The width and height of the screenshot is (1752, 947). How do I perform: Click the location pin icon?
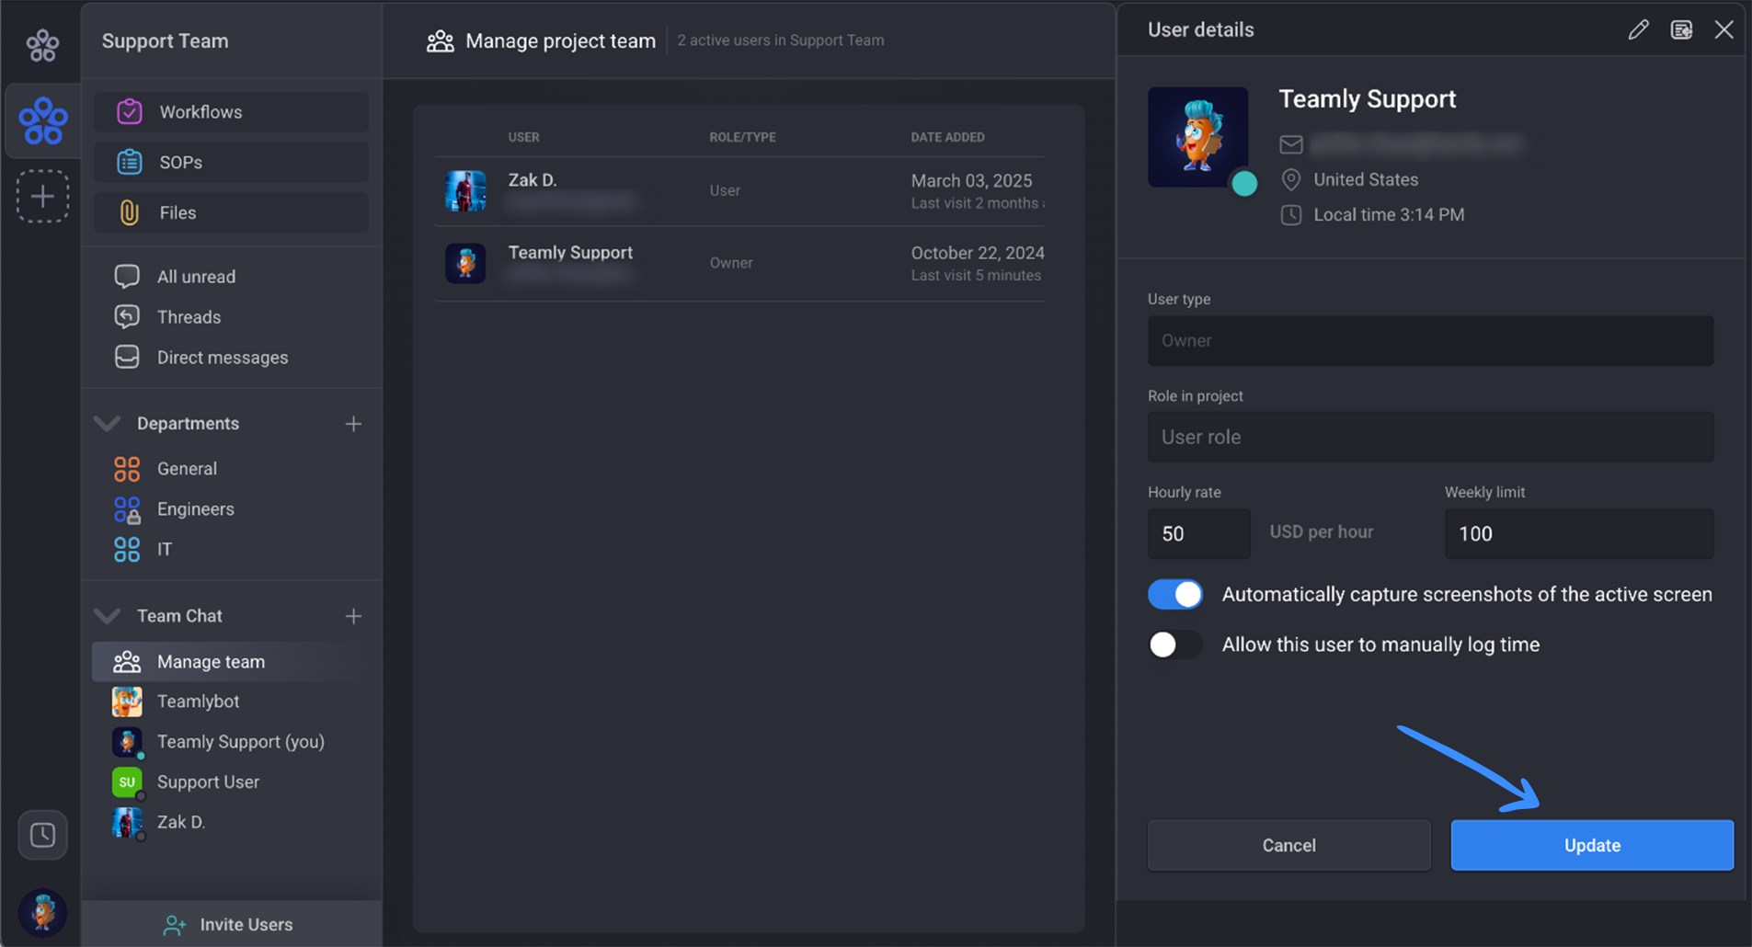1291,179
